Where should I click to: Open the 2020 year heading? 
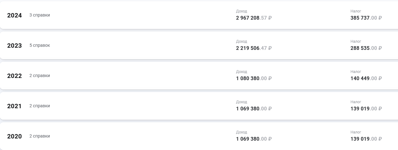pos(14,136)
